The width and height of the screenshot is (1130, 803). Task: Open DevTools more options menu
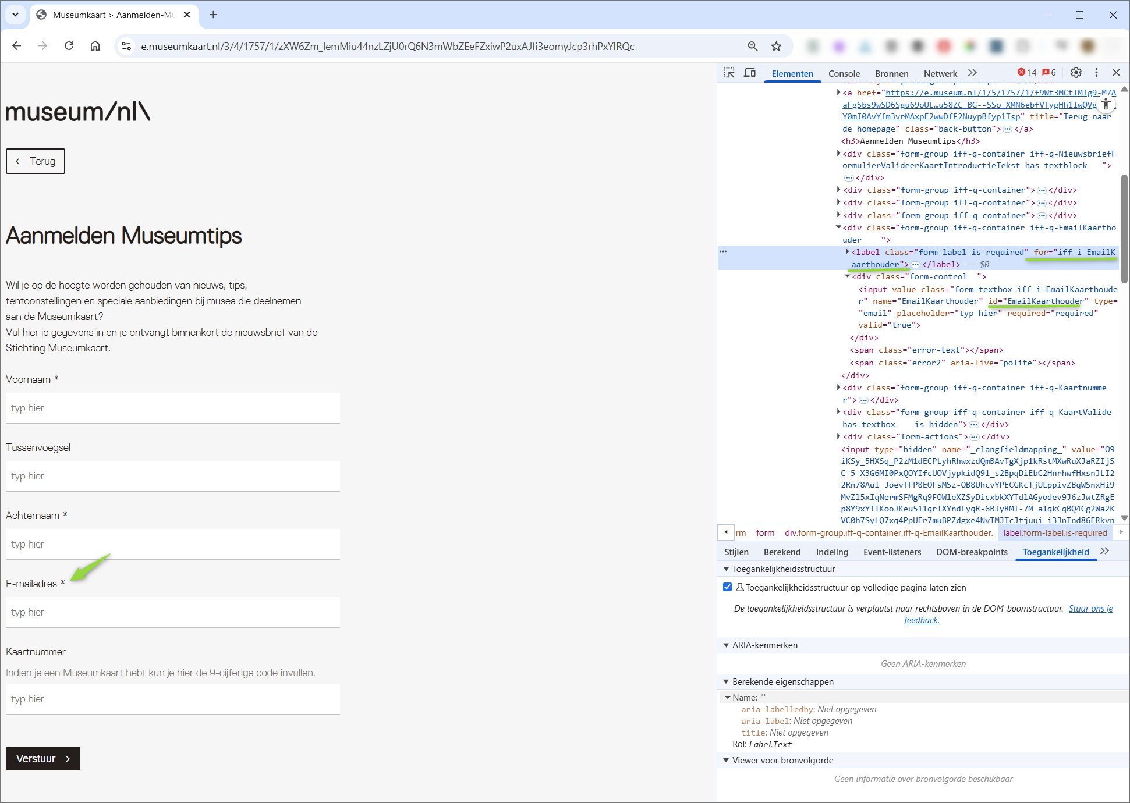[1096, 73]
